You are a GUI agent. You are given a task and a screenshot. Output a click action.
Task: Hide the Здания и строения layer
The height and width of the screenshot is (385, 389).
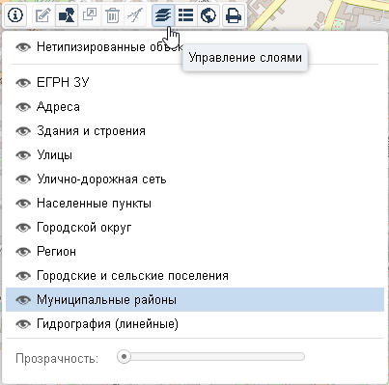click(x=23, y=131)
